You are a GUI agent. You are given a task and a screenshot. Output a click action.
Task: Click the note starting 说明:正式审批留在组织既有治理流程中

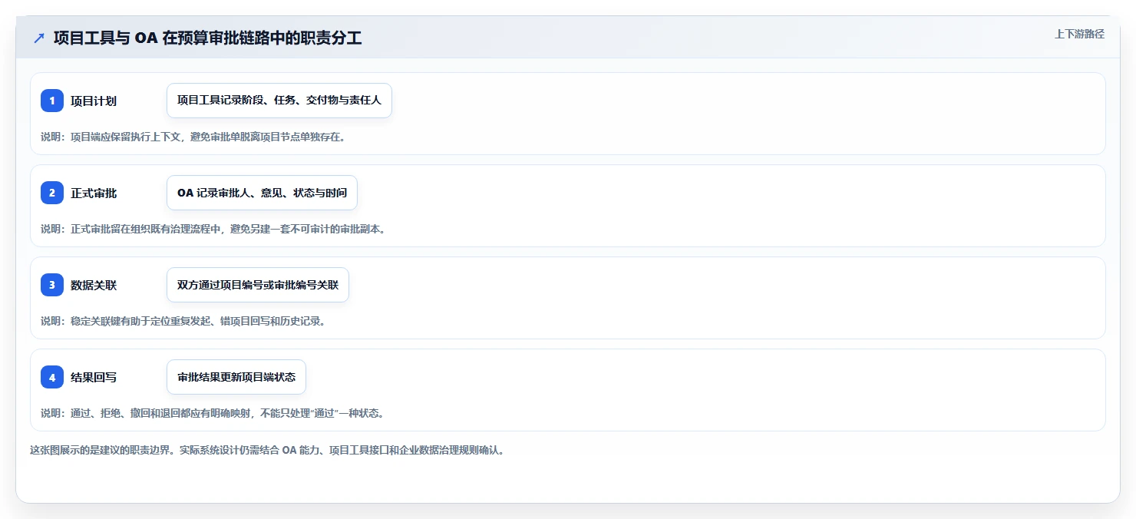(213, 229)
